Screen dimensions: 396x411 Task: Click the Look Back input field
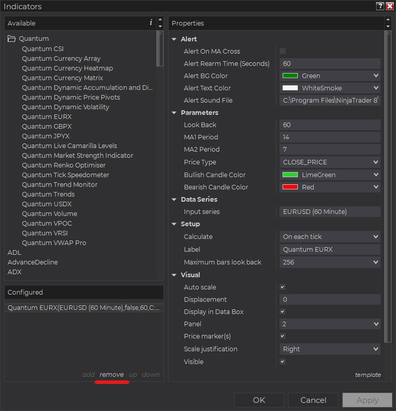[x=330, y=125]
